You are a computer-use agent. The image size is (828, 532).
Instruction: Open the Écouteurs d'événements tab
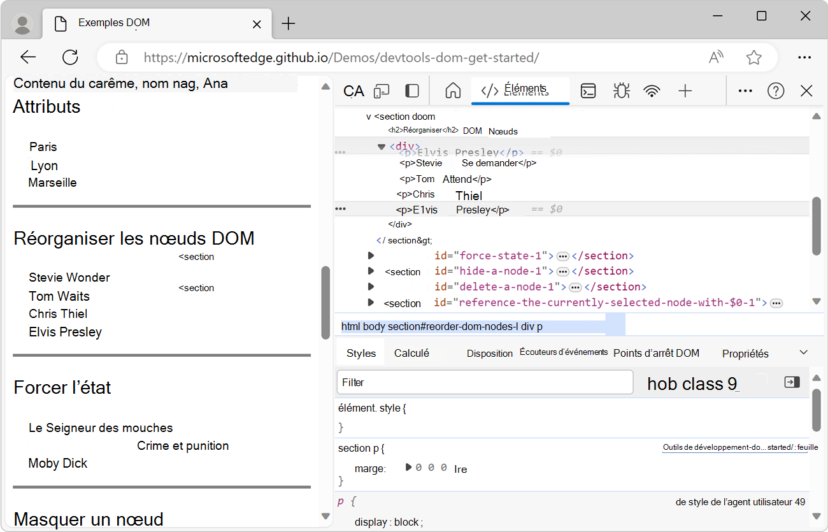coord(564,352)
